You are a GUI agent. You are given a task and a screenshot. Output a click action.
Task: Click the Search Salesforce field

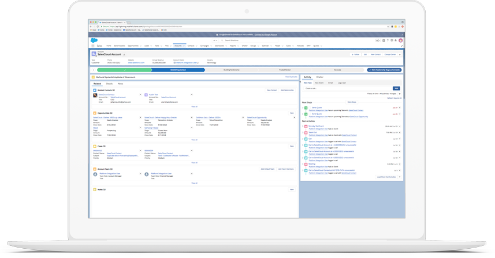tap(250, 40)
